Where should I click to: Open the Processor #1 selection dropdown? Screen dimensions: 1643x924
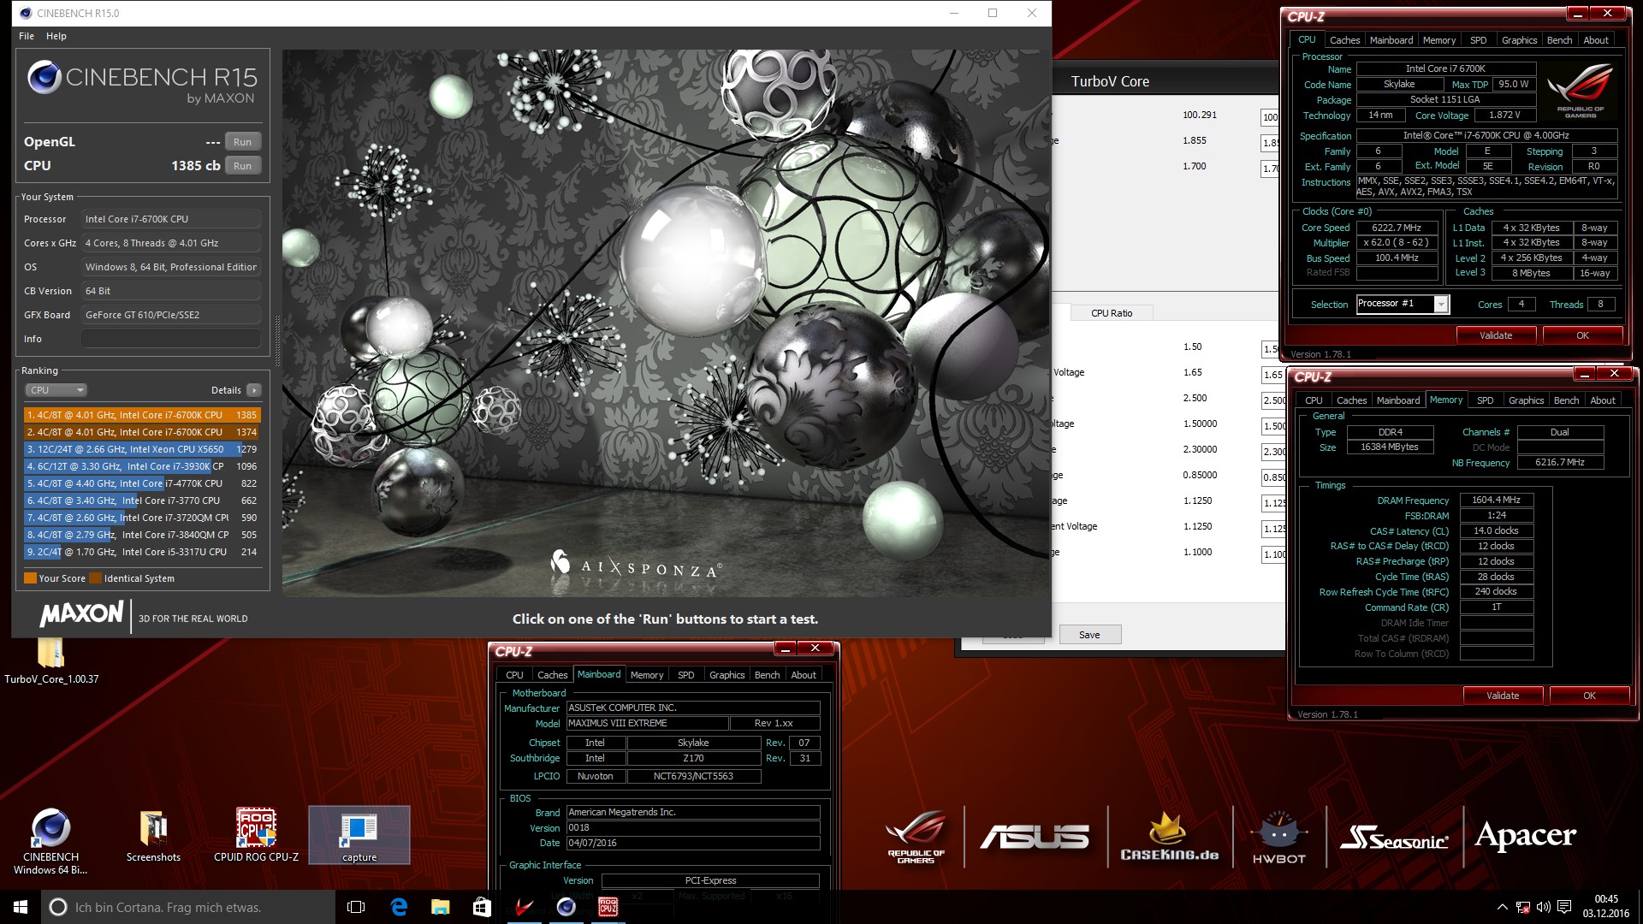click(x=1441, y=305)
